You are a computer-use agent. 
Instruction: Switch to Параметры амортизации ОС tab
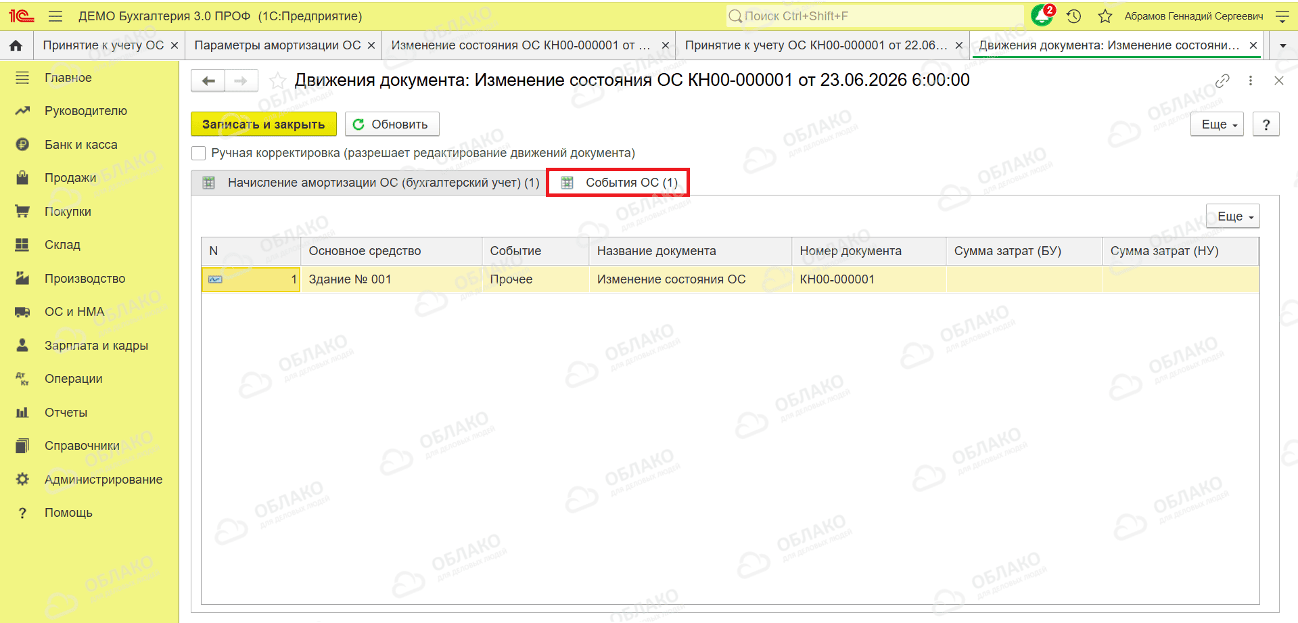click(x=277, y=45)
